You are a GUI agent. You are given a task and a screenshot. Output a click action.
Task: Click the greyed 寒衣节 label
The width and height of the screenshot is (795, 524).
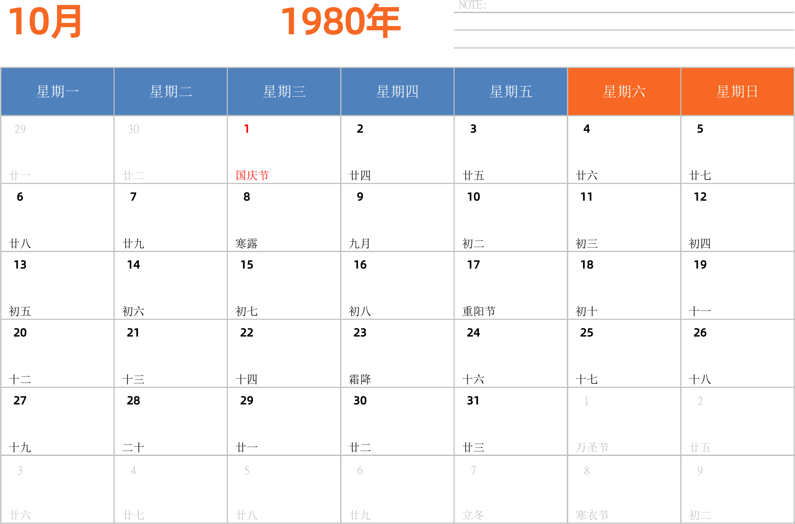(x=592, y=515)
